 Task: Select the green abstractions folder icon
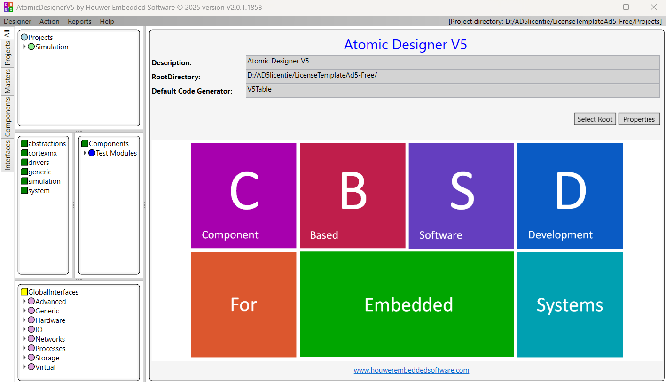tap(24, 144)
